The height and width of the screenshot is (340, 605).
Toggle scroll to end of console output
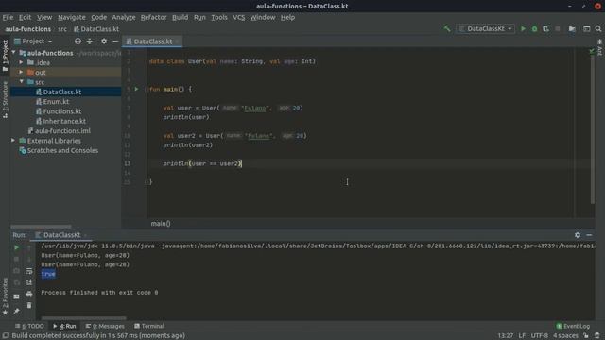tap(29, 282)
